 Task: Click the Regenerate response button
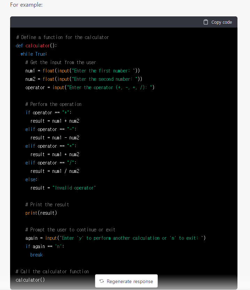126,281
